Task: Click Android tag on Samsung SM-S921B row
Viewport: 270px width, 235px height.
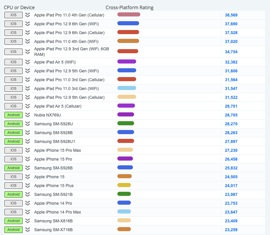Action: (x=14, y=194)
